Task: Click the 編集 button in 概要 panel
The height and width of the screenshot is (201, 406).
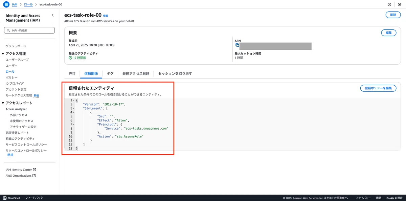Action: (x=388, y=33)
